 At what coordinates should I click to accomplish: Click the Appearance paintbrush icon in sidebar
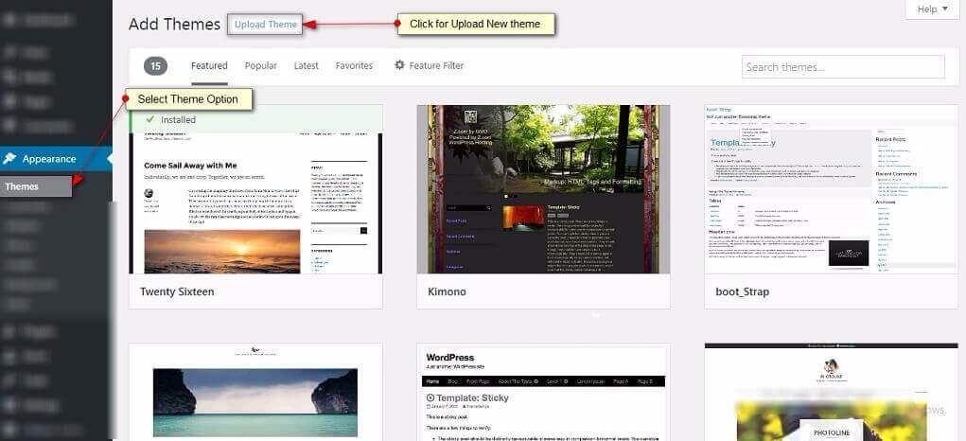(10, 159)
